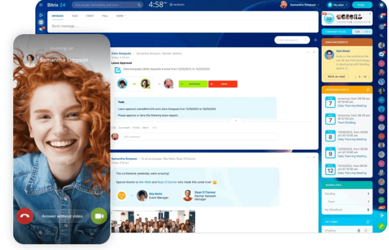Click the workflow edit icon beside leave request text
Viewport: 389px width, 250px height.
coord(117,70)
